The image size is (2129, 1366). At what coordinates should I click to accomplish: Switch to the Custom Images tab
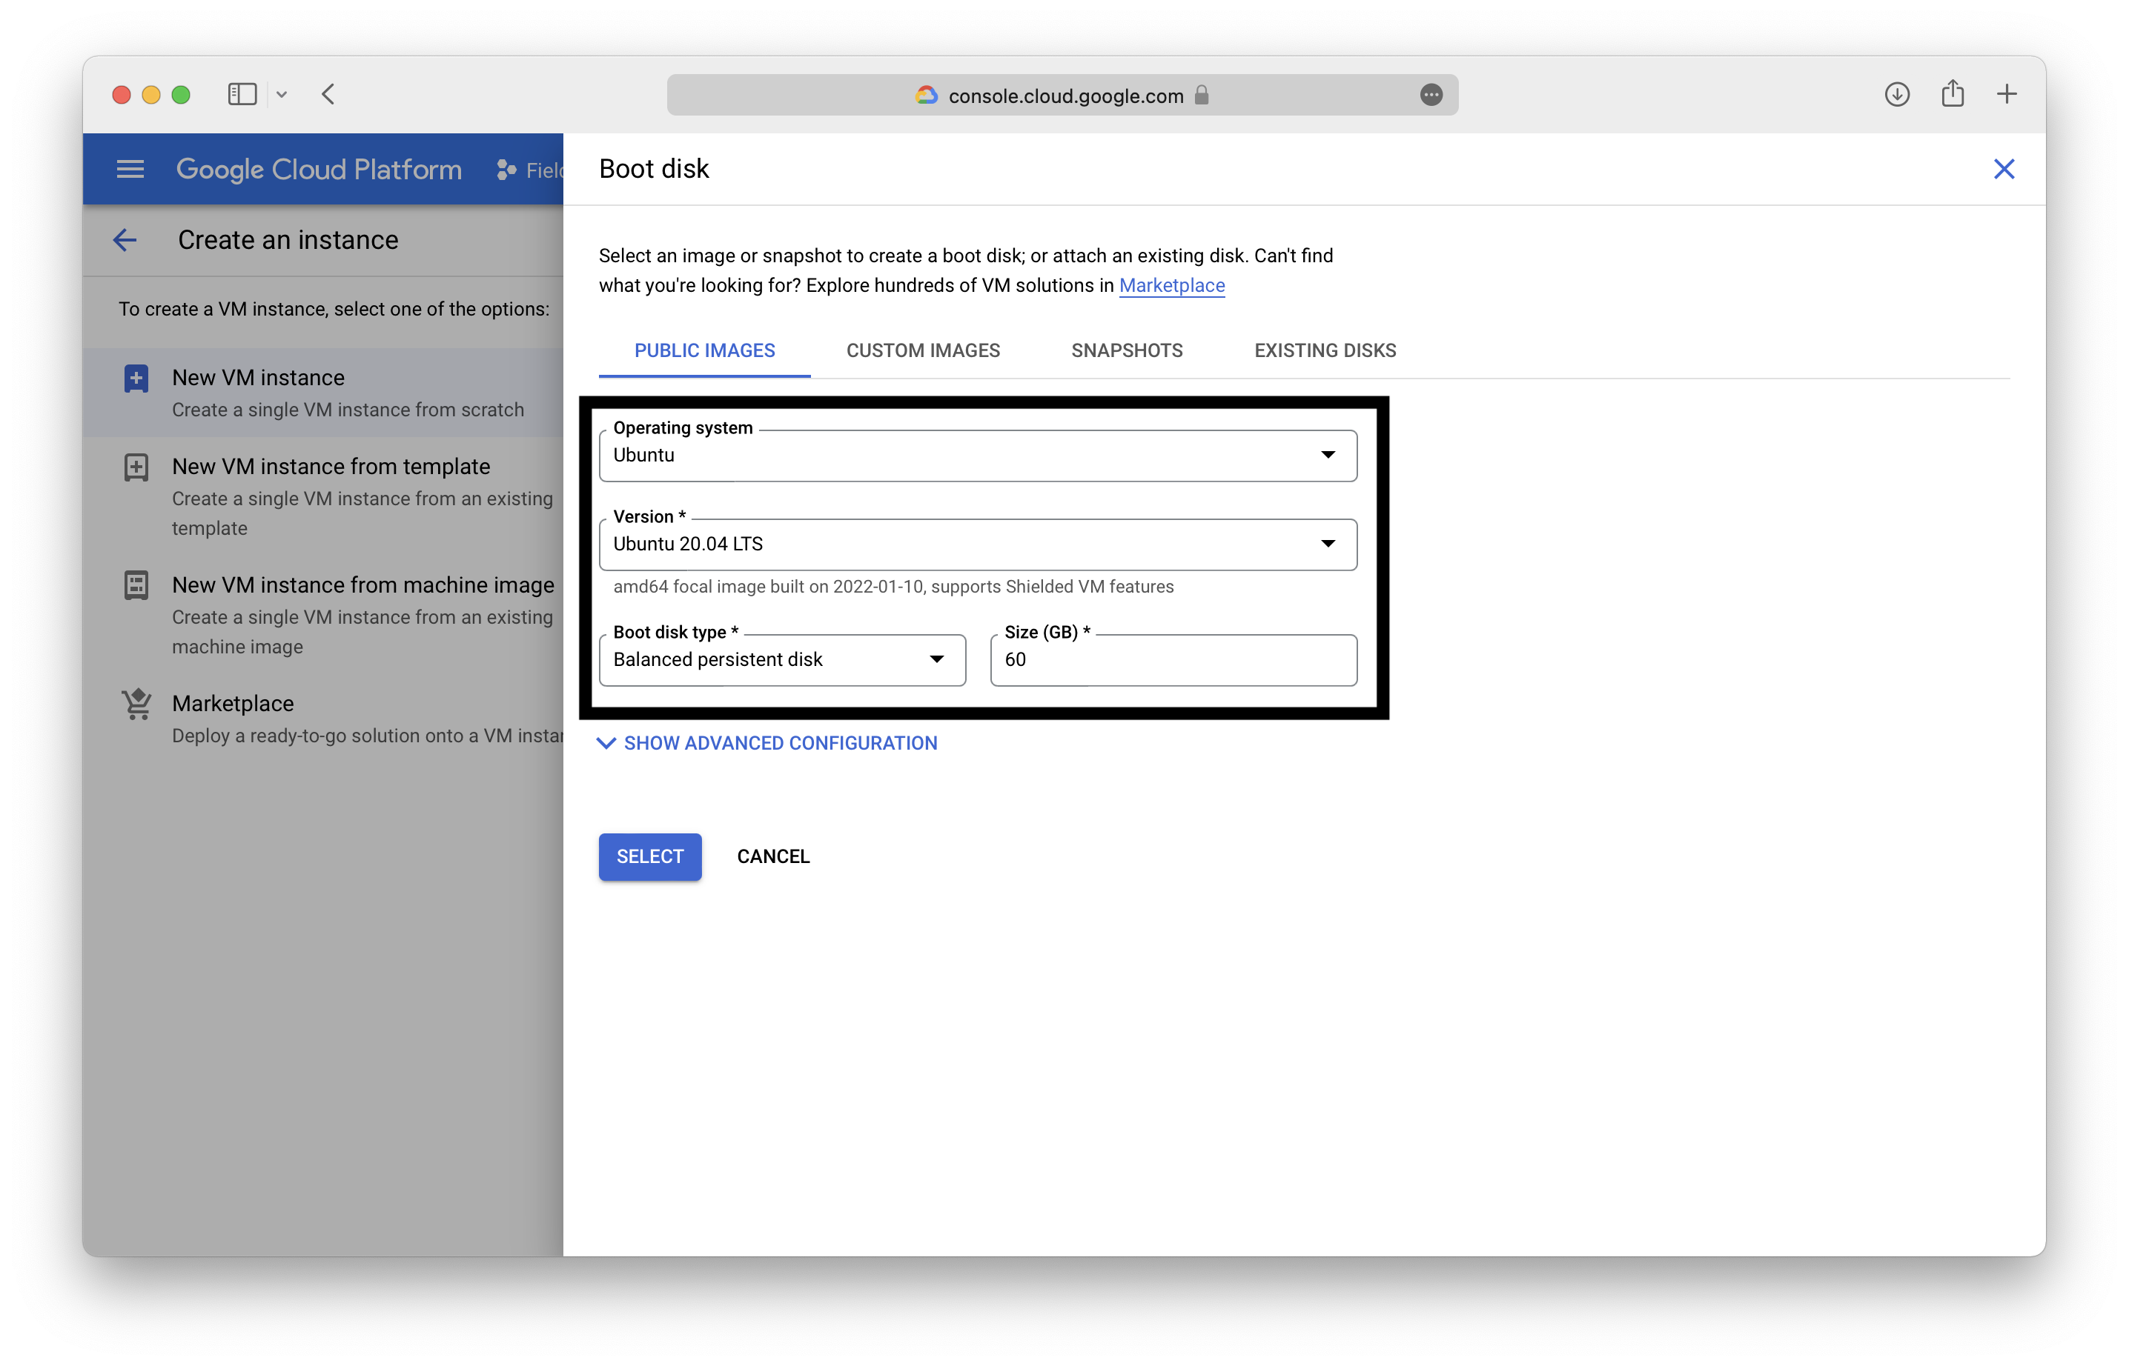click(923, 350)
